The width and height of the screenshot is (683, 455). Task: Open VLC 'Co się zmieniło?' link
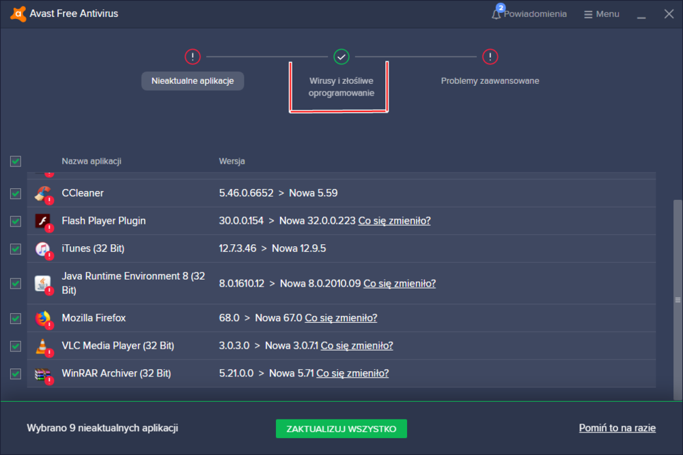click(x=357, y=346)
